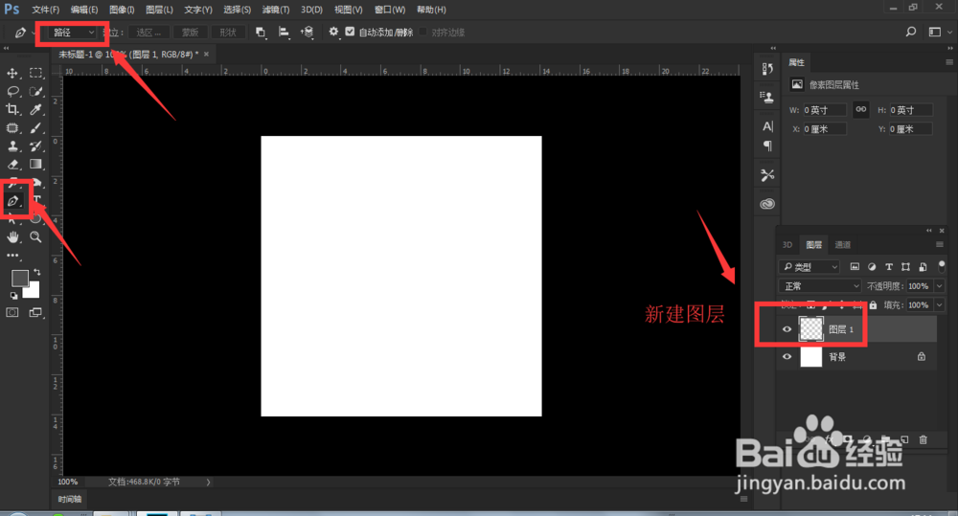Toggle Quick Mask mode
This screenshot has width=958, height=516.
pyautogui.click(x=12, y=313)
